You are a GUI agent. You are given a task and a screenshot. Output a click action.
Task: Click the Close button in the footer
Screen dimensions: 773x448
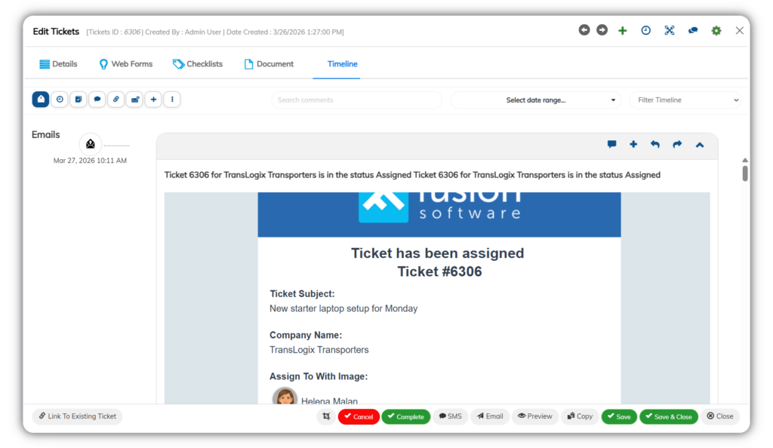(719, 416)
